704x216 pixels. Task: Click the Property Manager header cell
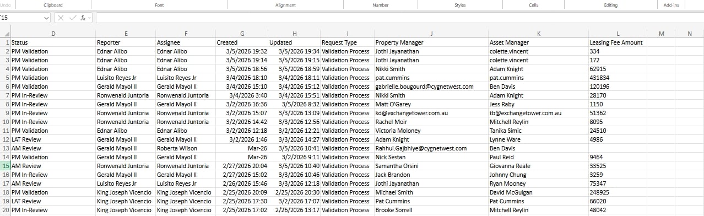coord(431,42)
